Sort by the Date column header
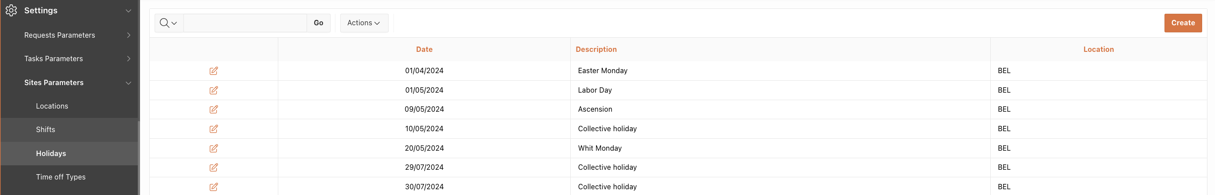1215x195 pixels. (x=424, y=50)
